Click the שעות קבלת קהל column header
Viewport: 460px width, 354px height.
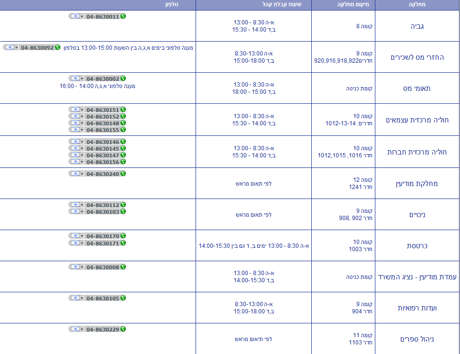click(x=253, y=5)
